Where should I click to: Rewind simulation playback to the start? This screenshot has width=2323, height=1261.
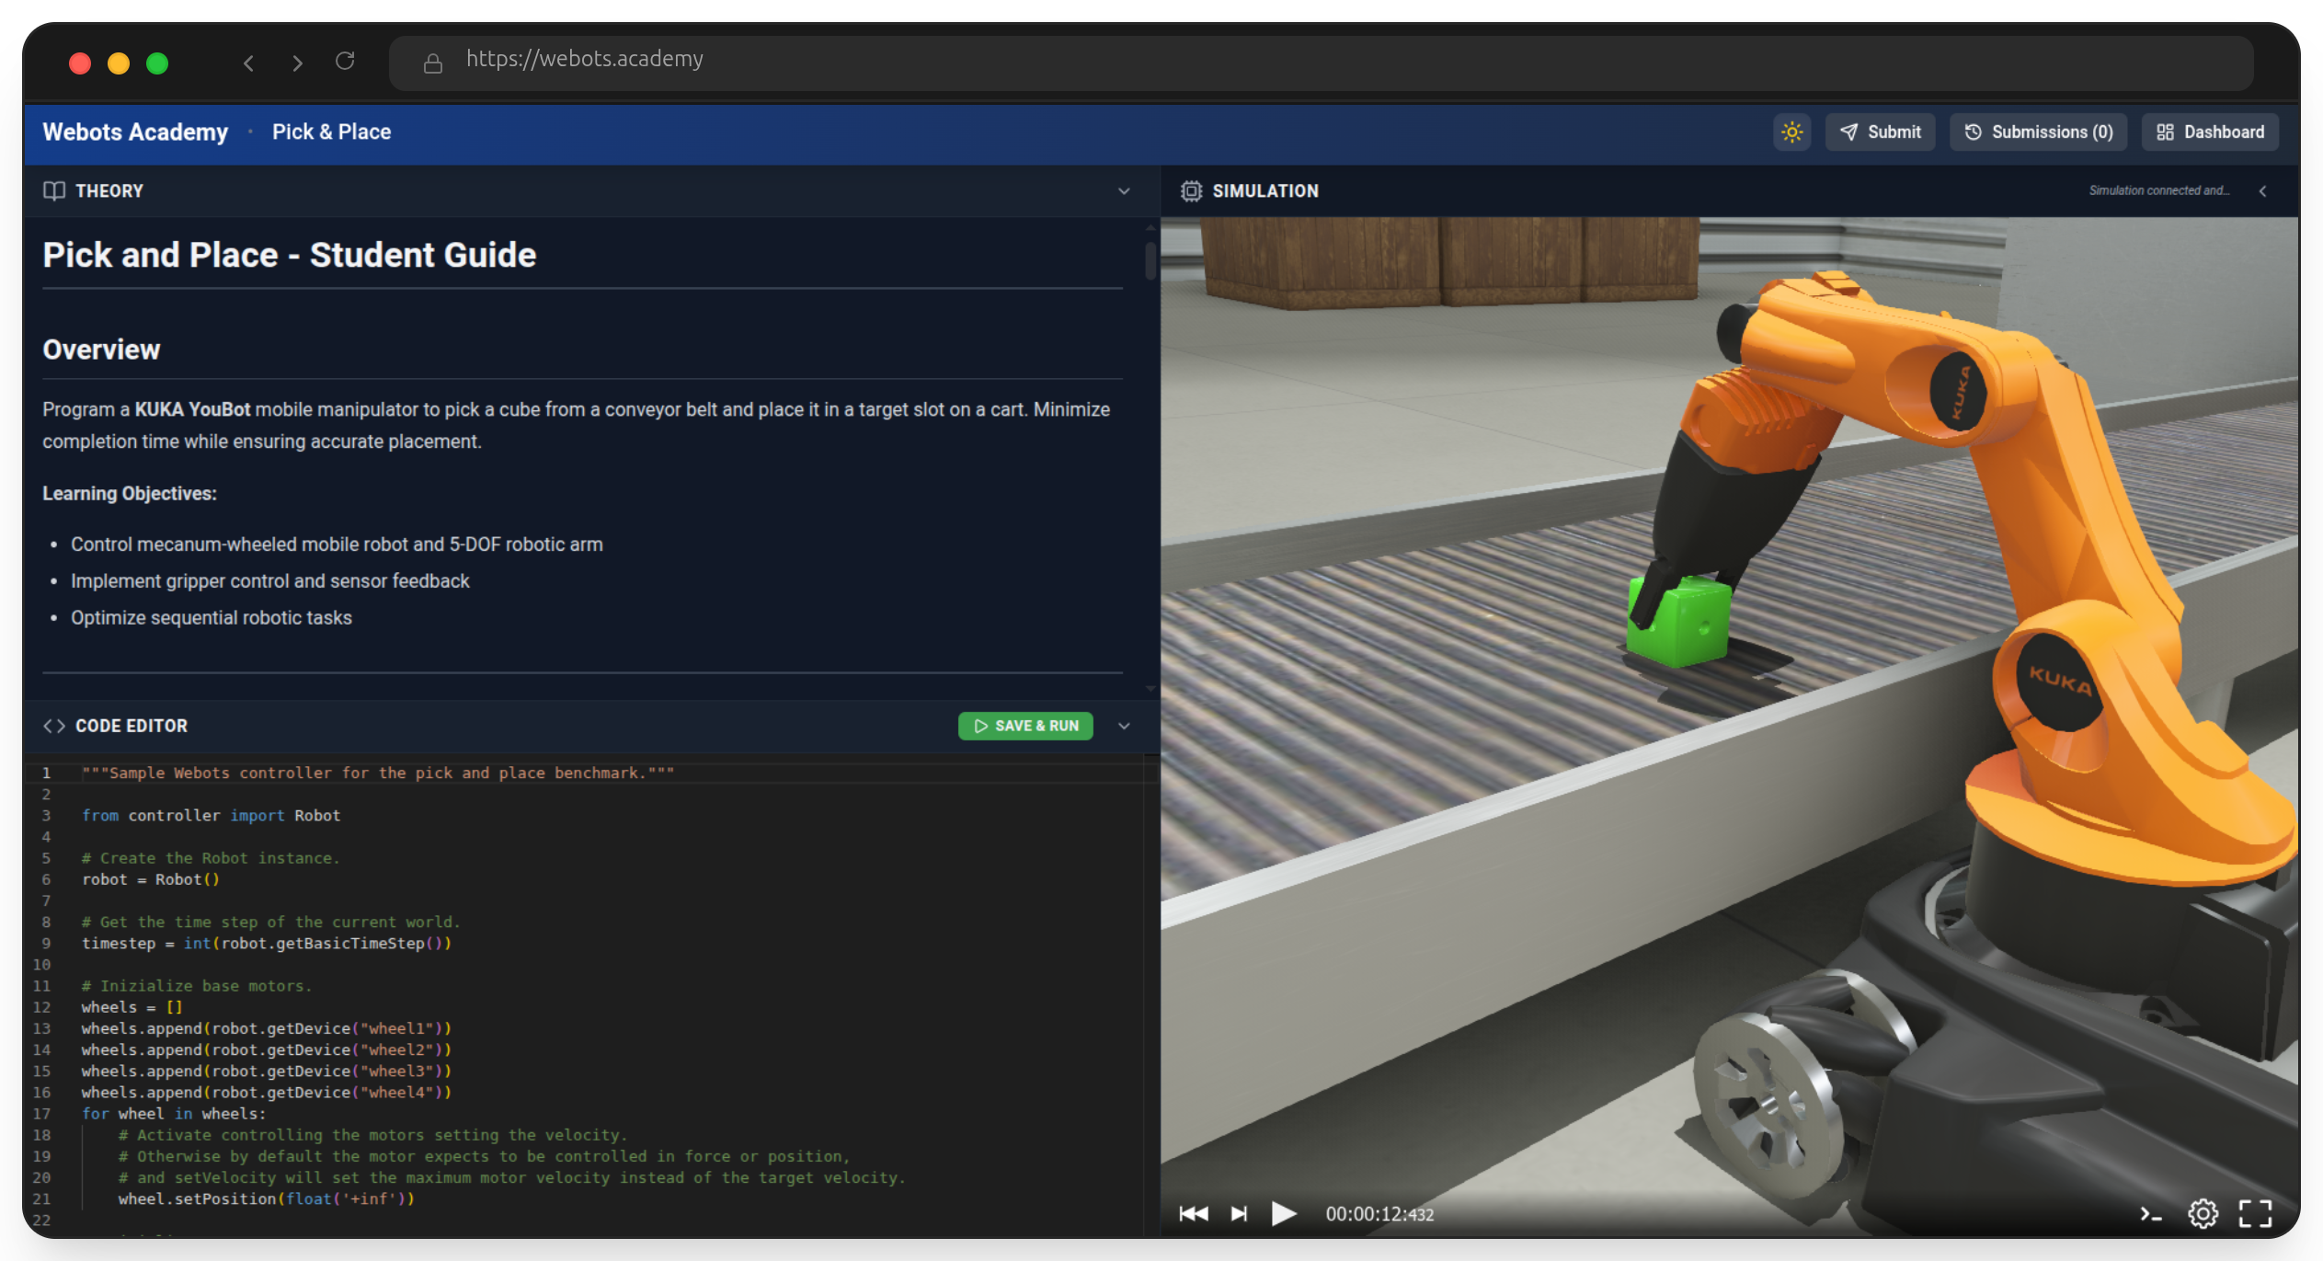1193,1213
